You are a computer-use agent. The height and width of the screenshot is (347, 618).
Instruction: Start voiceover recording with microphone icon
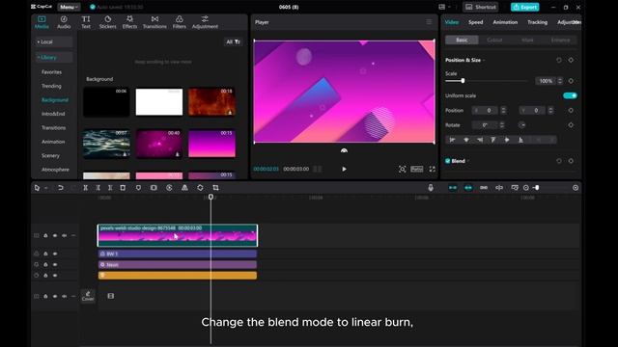[431, 188]
